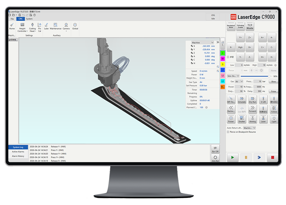Viewport: 286px width, 205px height.
Task: Switch to the System tab
Action: coord(29,19)
